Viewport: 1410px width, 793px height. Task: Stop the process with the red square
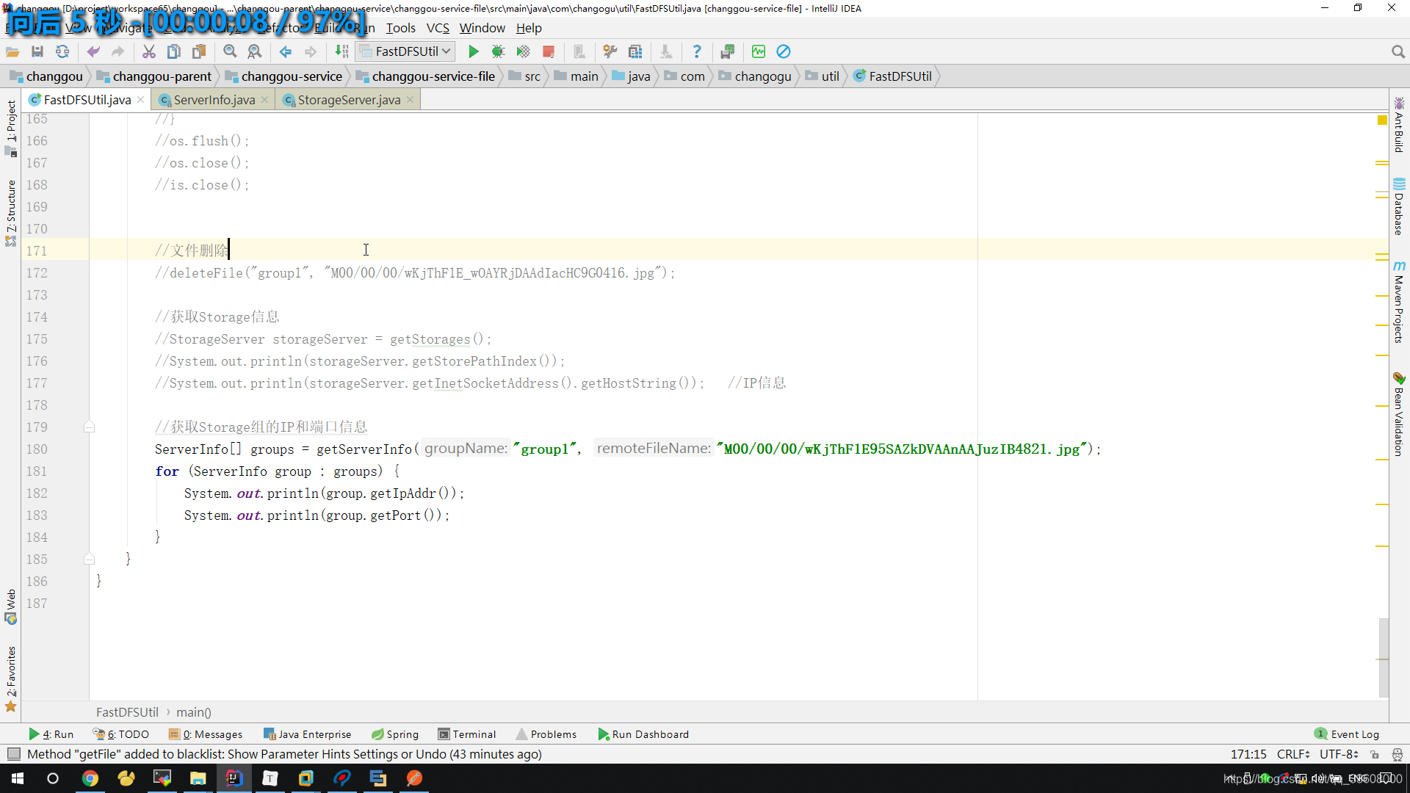click(548, 51)
